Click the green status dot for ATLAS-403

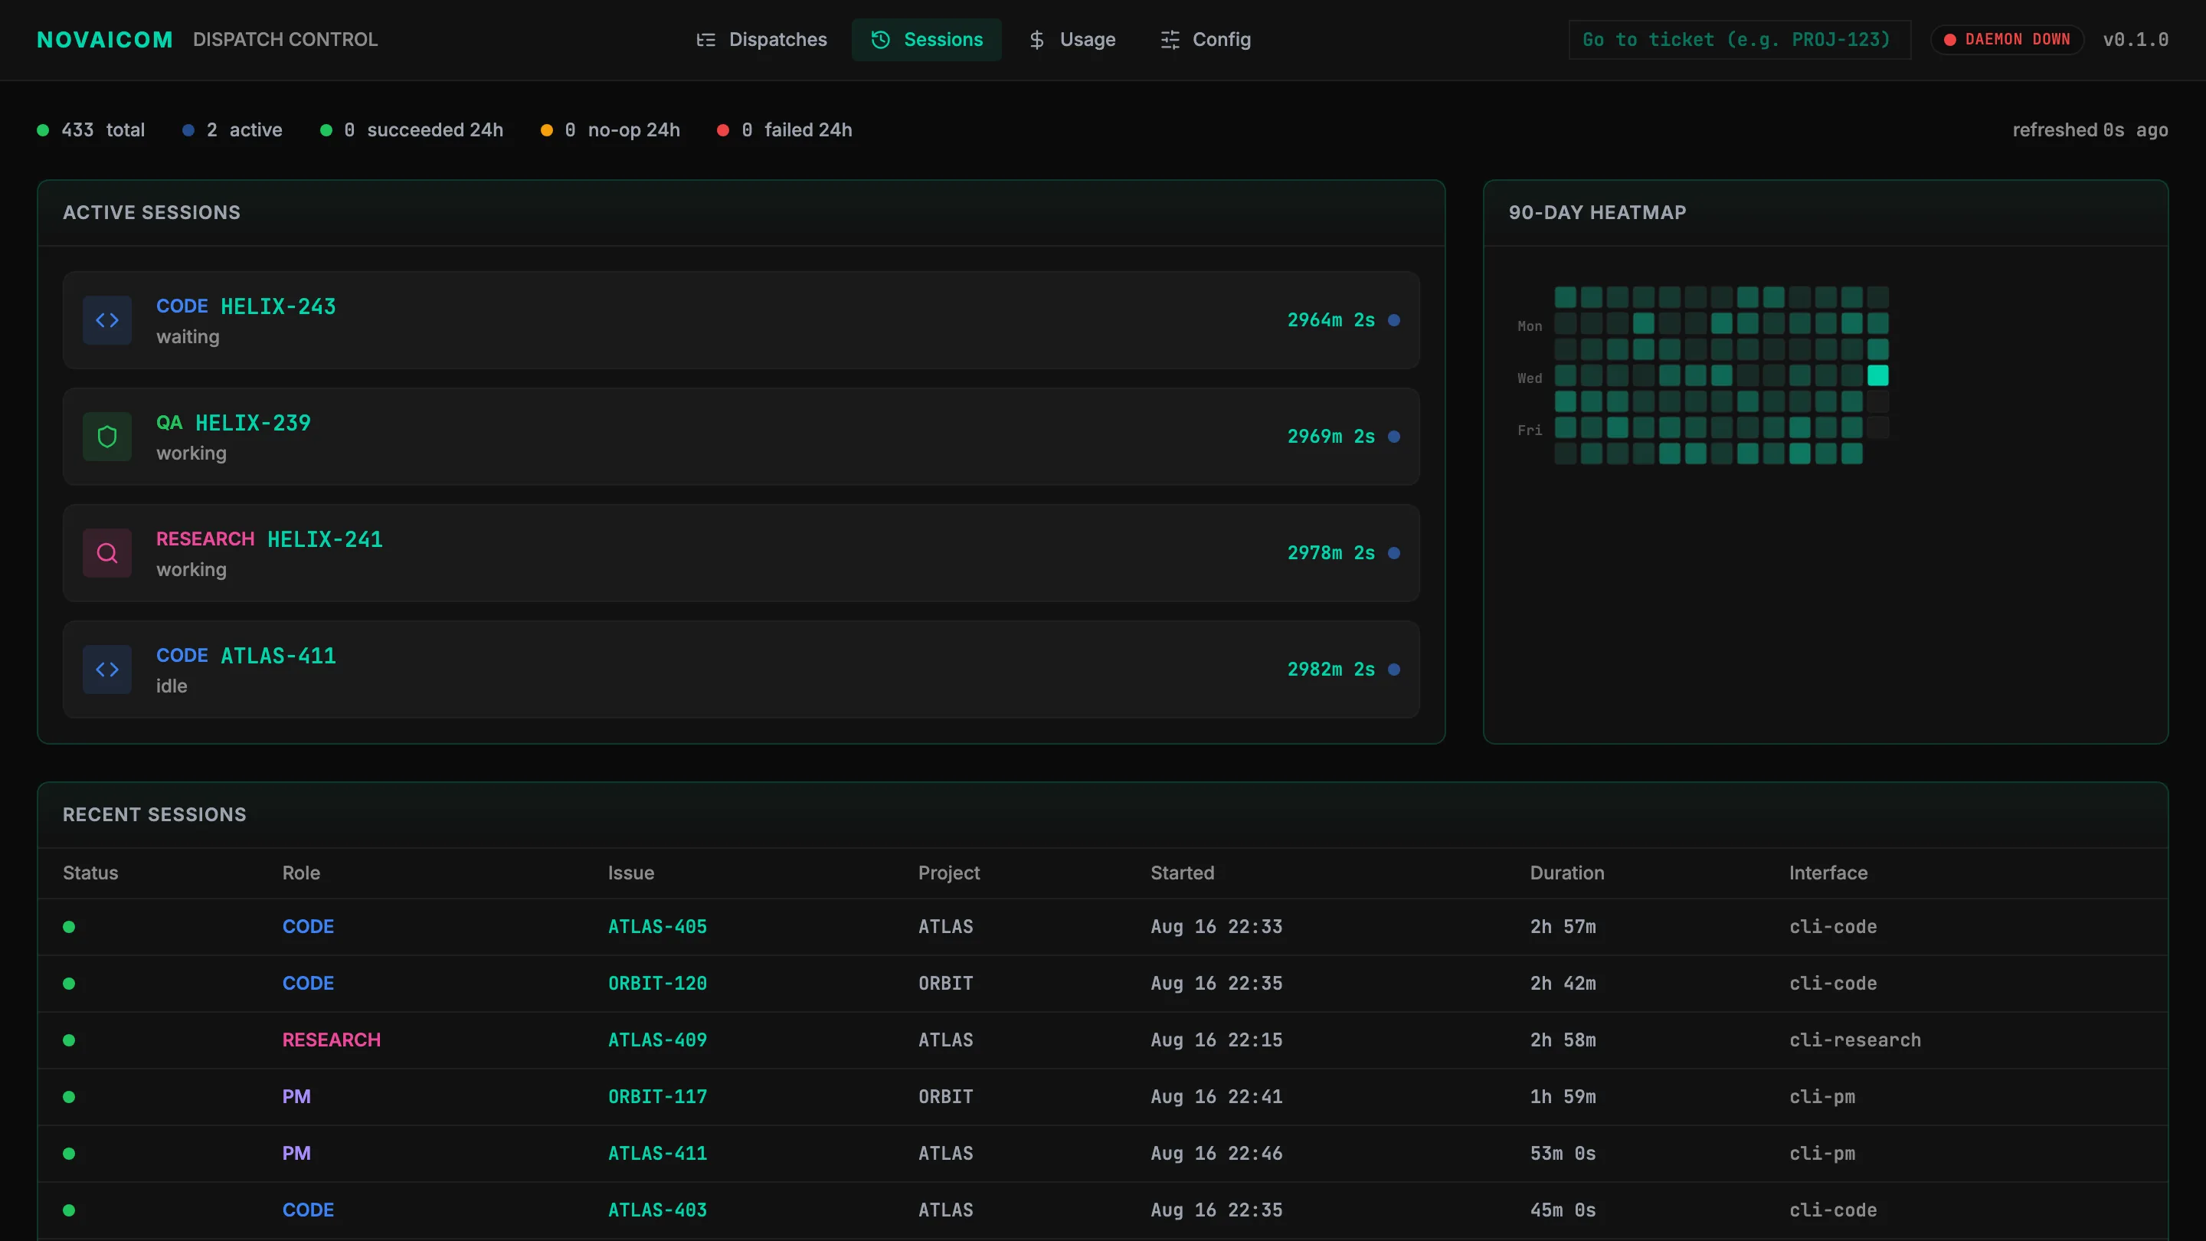coord(70,1210)
